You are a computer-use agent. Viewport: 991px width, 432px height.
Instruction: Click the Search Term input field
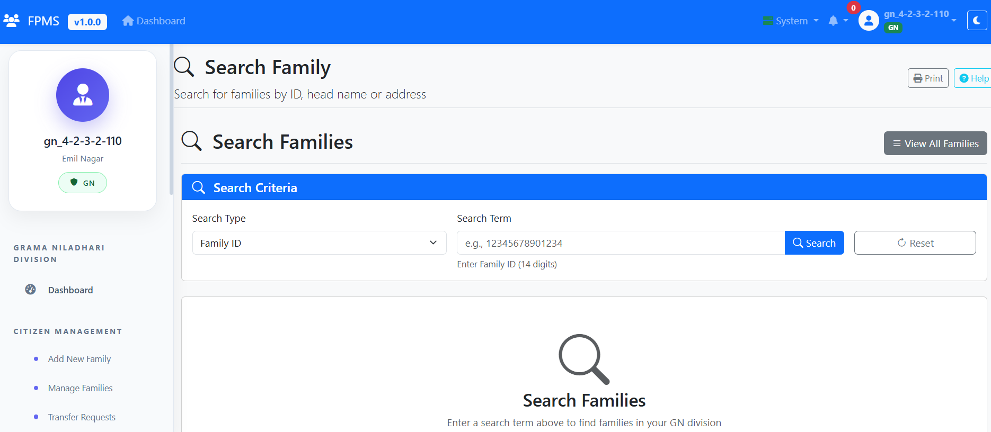(621, 243)
